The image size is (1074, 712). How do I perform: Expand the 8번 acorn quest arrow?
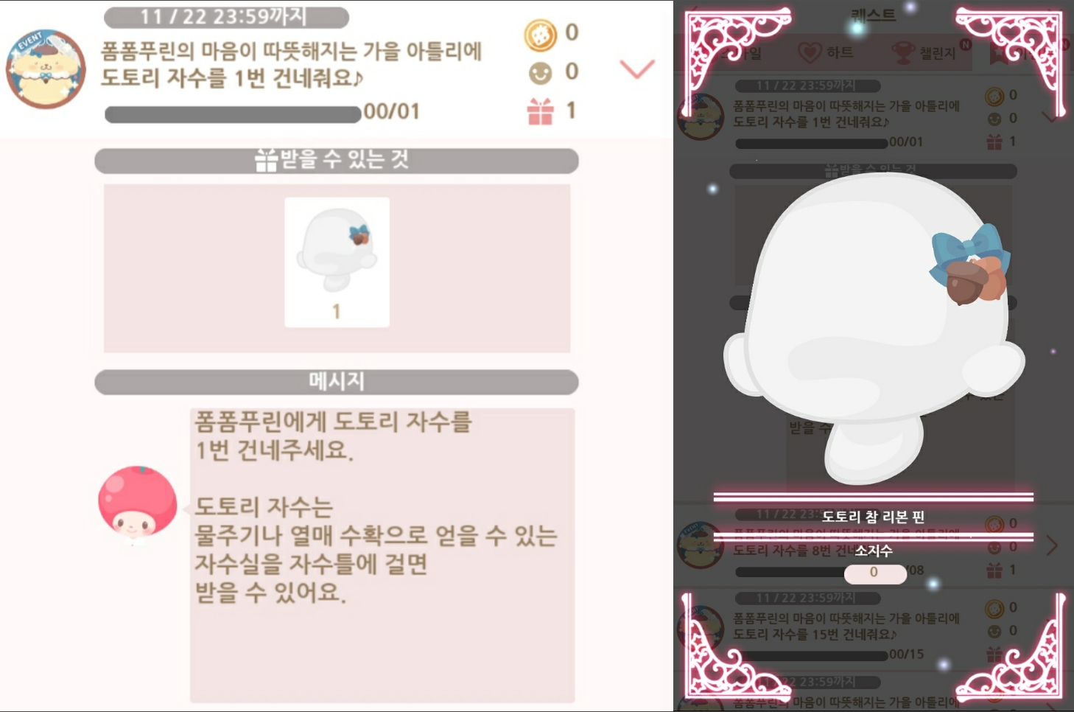[1051, 545]
